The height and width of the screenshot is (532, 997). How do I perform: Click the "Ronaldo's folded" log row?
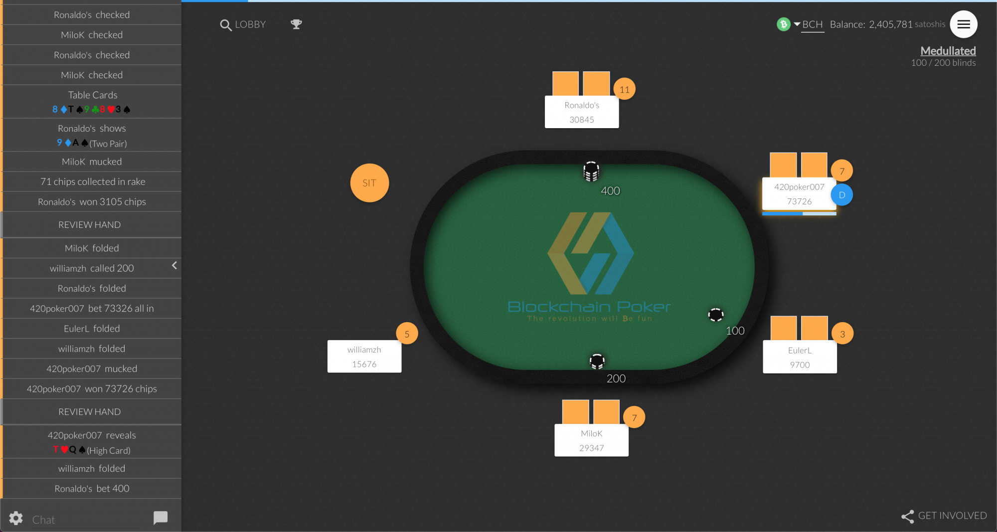[92, 288]
